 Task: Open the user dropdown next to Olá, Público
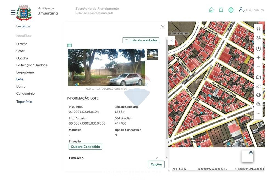244,11
